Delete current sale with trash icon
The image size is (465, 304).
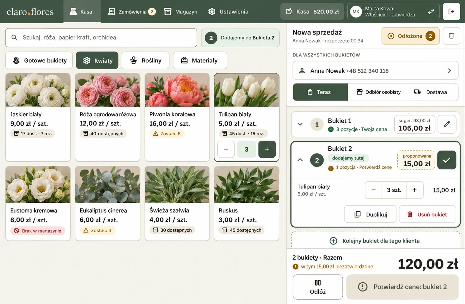451,36
